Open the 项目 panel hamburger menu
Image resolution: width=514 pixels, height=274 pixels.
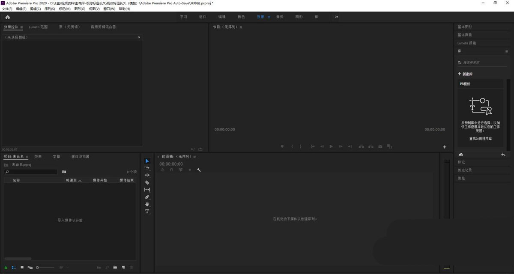pos(27,157)
